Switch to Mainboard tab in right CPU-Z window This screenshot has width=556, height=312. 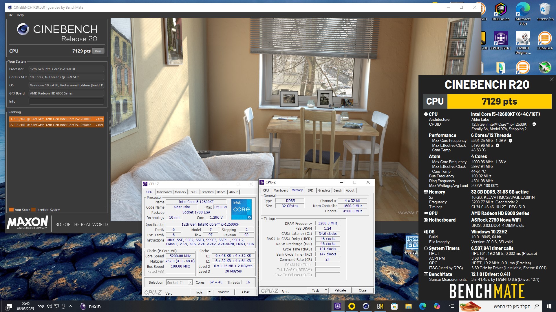(281, 190)
